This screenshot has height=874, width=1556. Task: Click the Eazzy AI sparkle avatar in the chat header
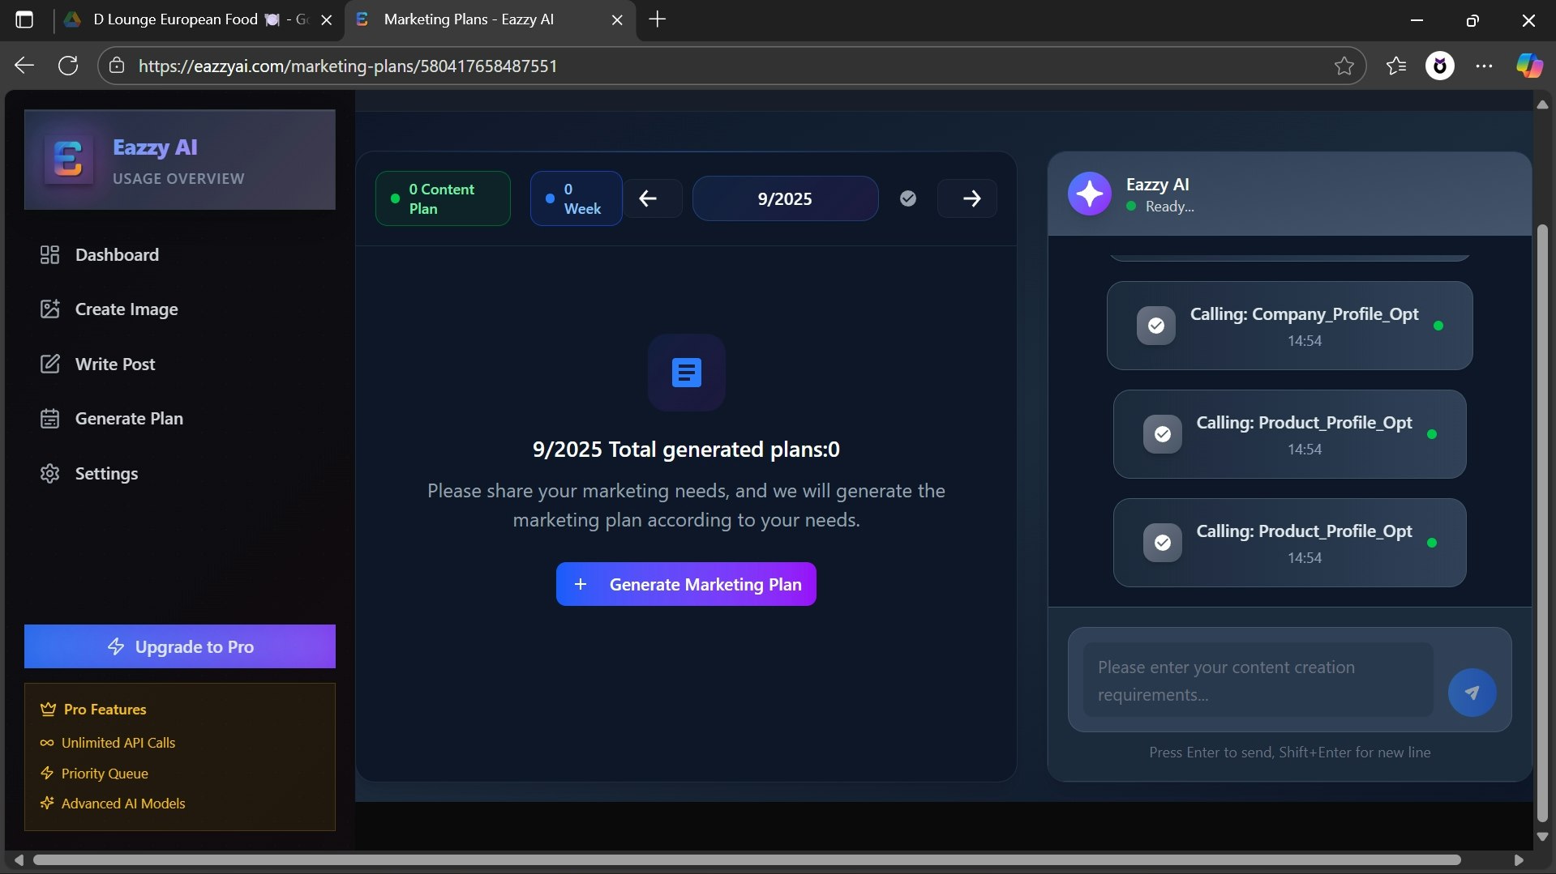click(x=1089, y=194)
